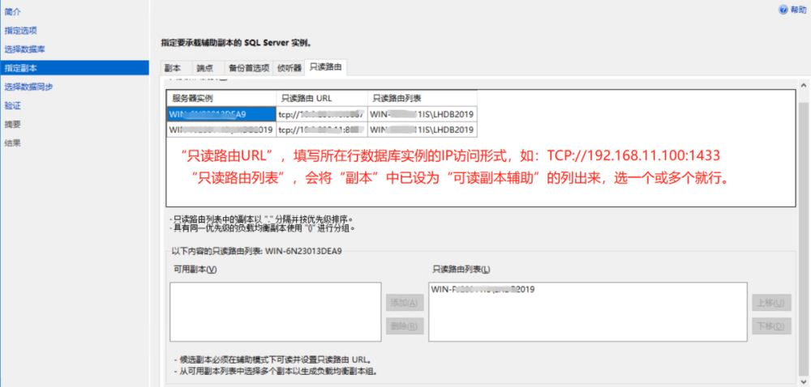Edit the first row read-only routing URL

coord(322,114)
